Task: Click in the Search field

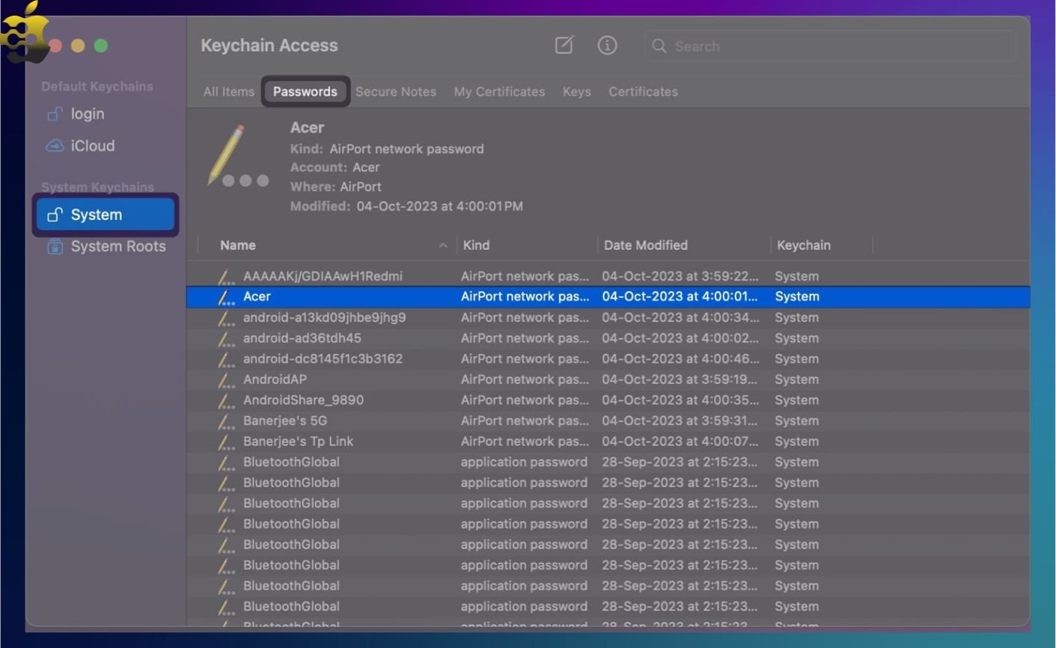Action: coord(830,46)
